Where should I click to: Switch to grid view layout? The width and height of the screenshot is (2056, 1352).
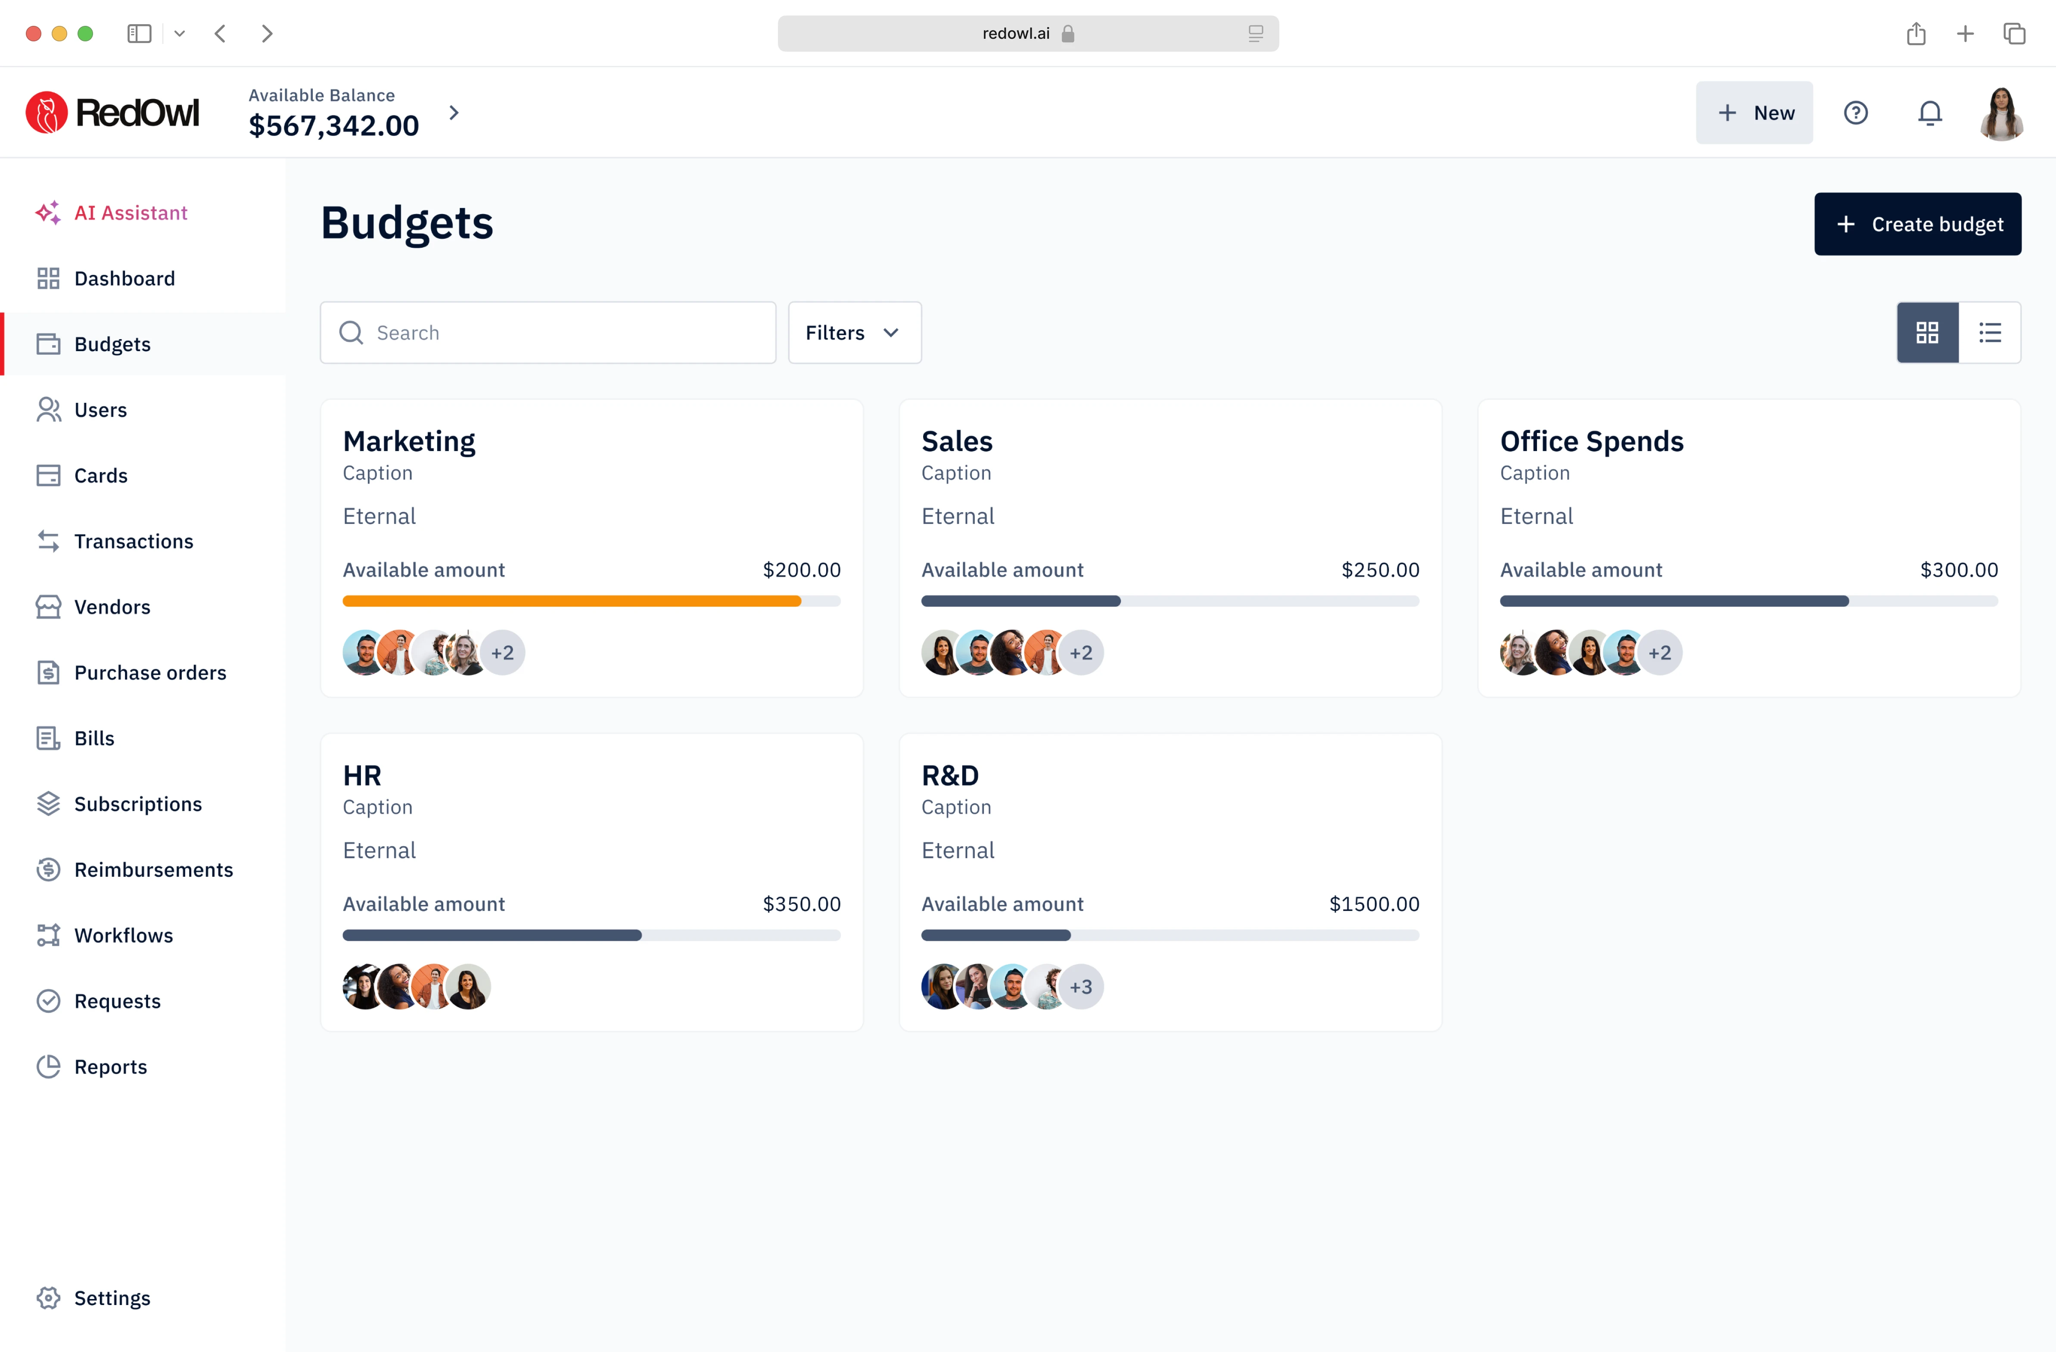pos(1926,333)
